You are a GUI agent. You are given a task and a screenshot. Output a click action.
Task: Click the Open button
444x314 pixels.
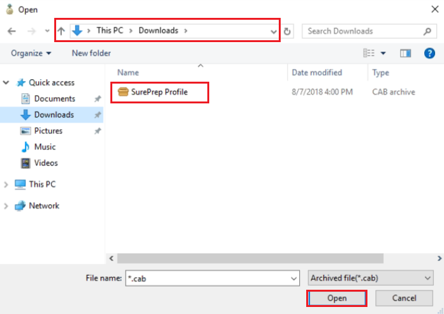point(337,298)
